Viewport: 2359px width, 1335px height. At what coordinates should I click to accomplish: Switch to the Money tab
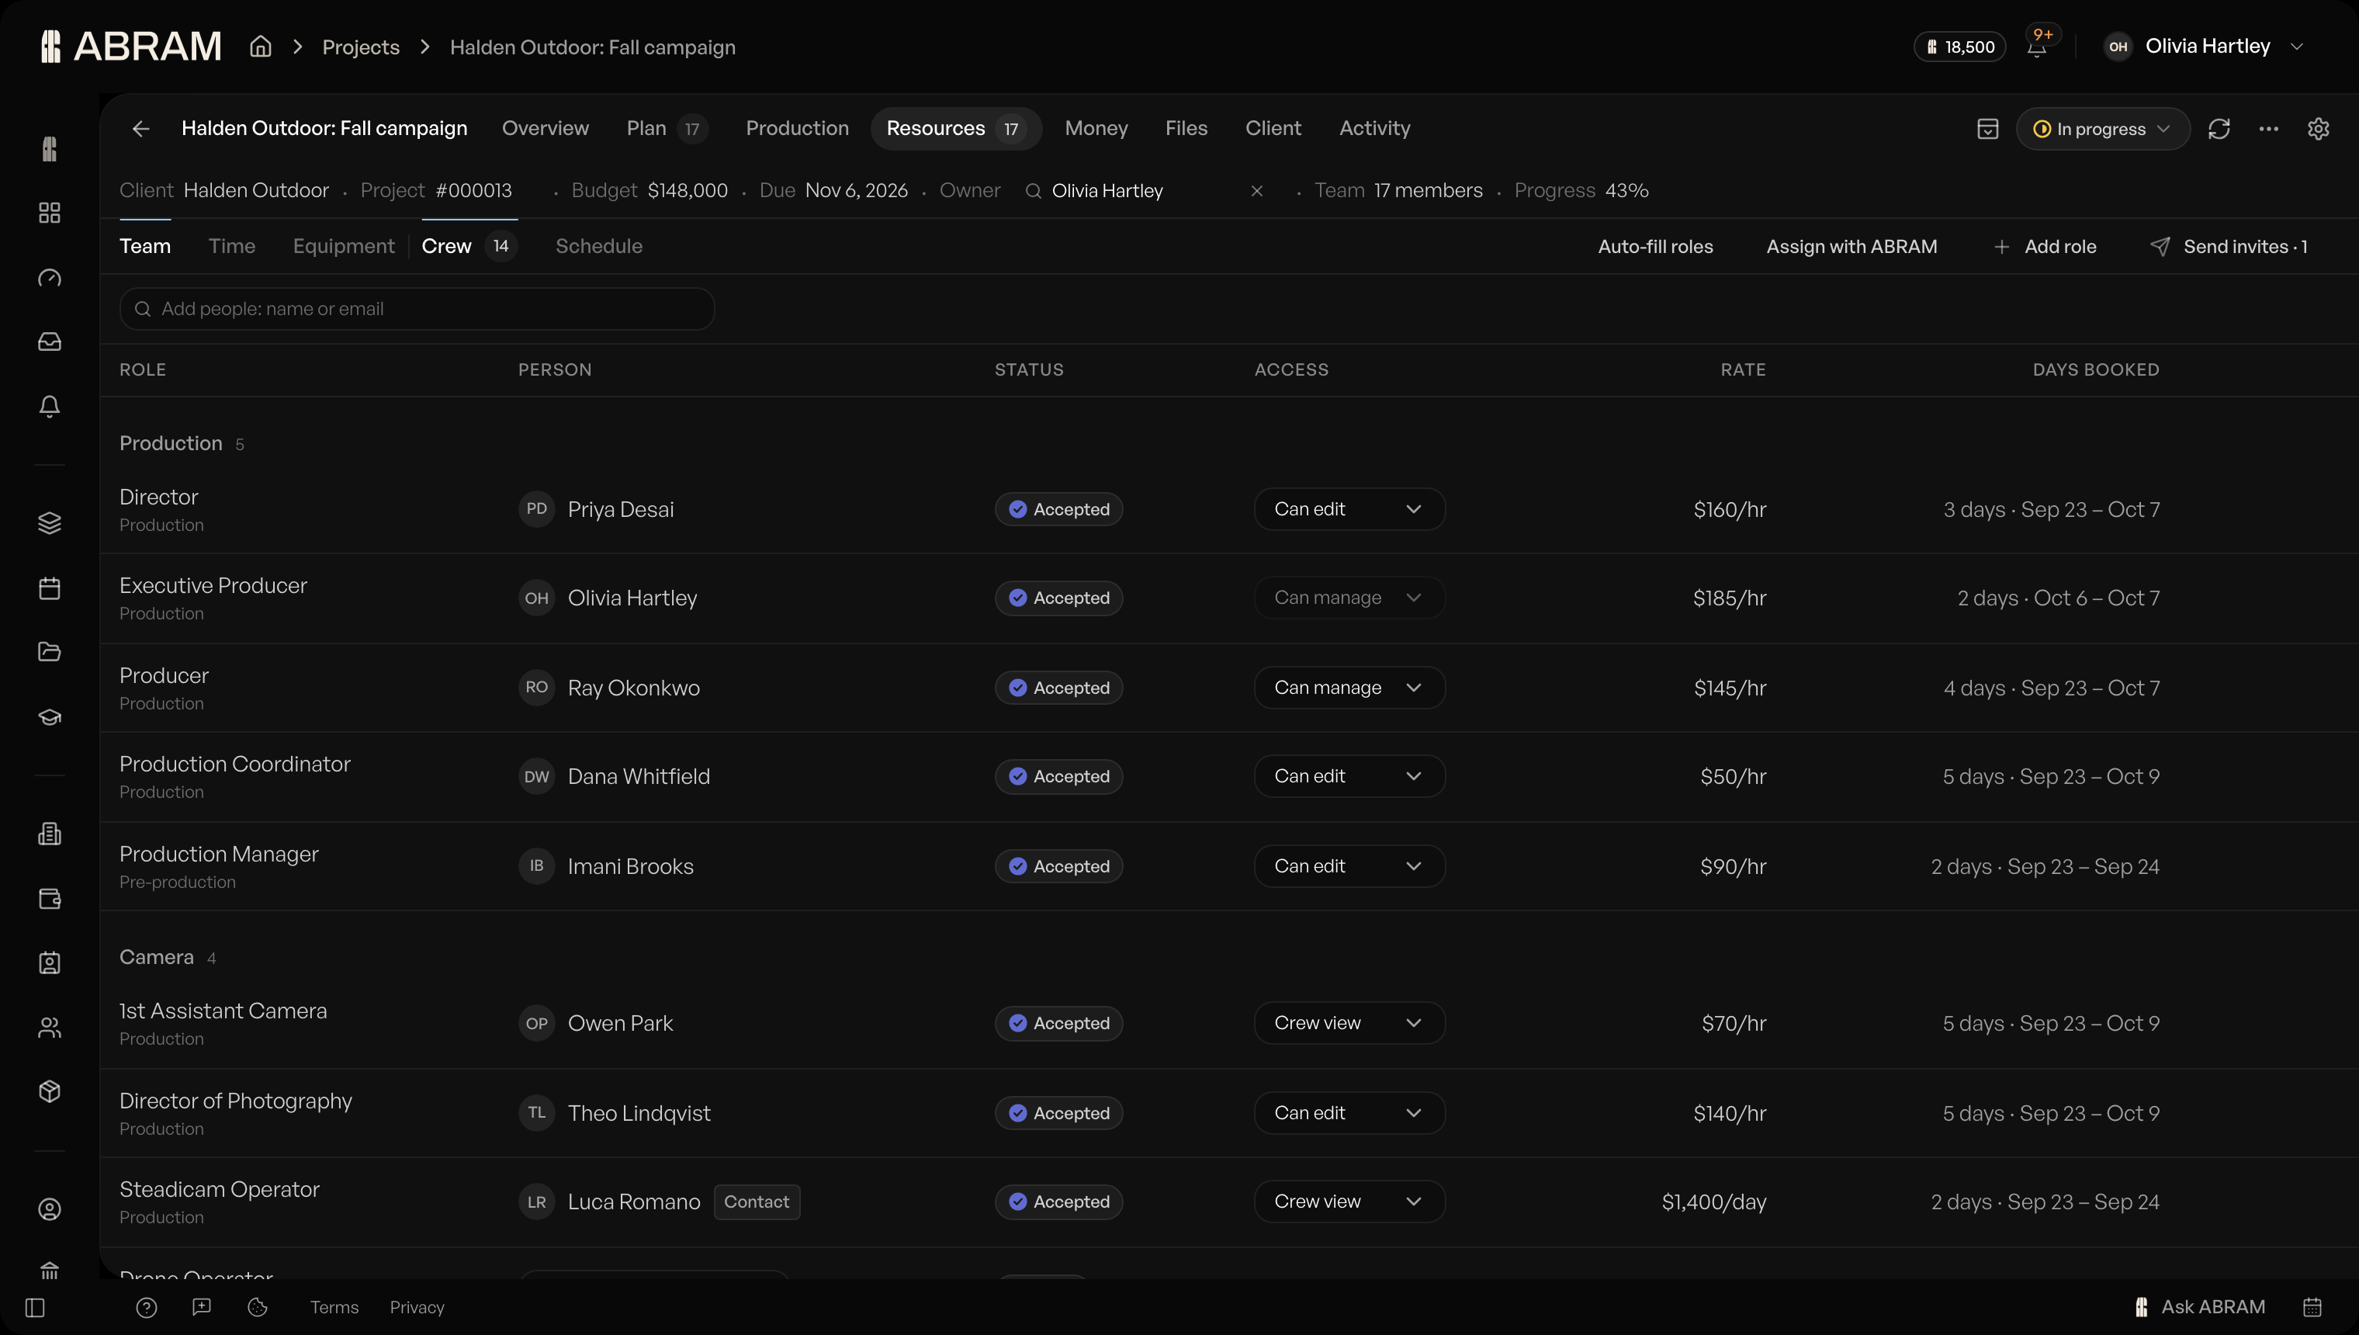point(1096,128)
